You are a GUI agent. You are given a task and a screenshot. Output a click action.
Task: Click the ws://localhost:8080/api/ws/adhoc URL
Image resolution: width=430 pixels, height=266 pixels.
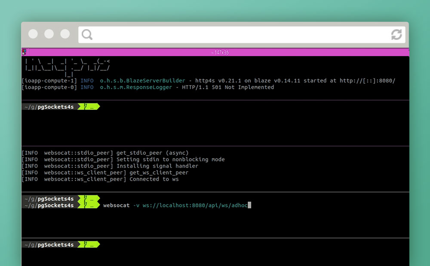coord(195,206)
